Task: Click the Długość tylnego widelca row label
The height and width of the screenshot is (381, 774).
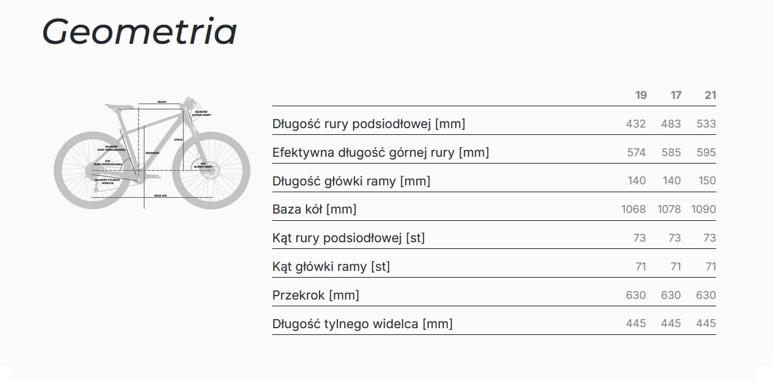Action: 362,324
